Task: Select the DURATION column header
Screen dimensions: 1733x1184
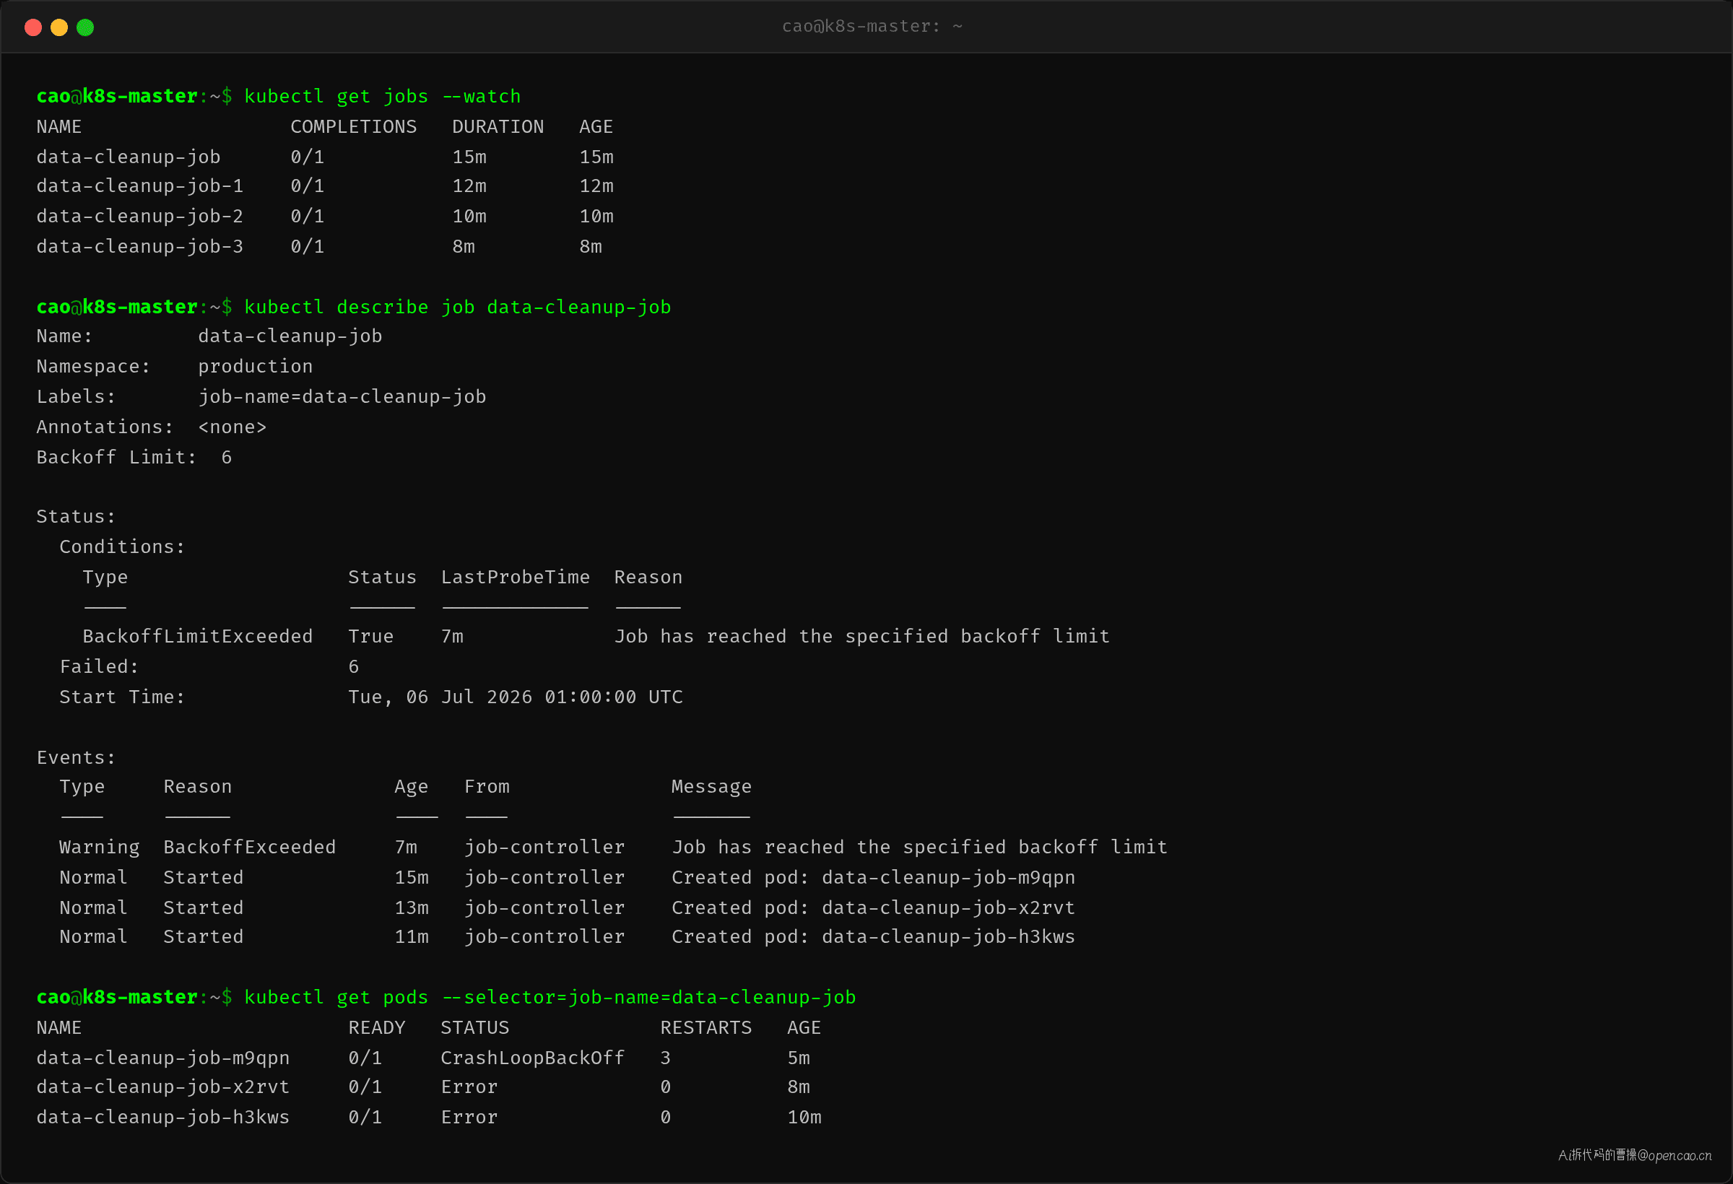Action: [498, 127]
